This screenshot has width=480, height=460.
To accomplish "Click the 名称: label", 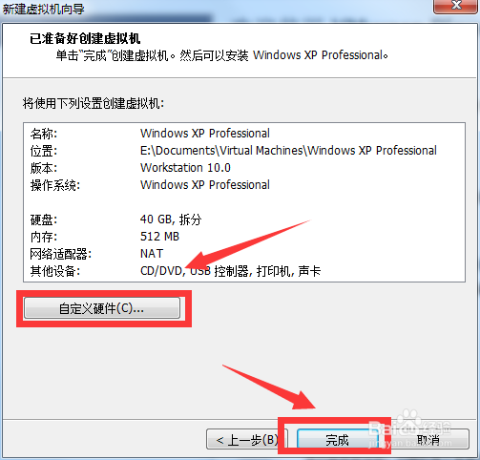I will point(44,134).
